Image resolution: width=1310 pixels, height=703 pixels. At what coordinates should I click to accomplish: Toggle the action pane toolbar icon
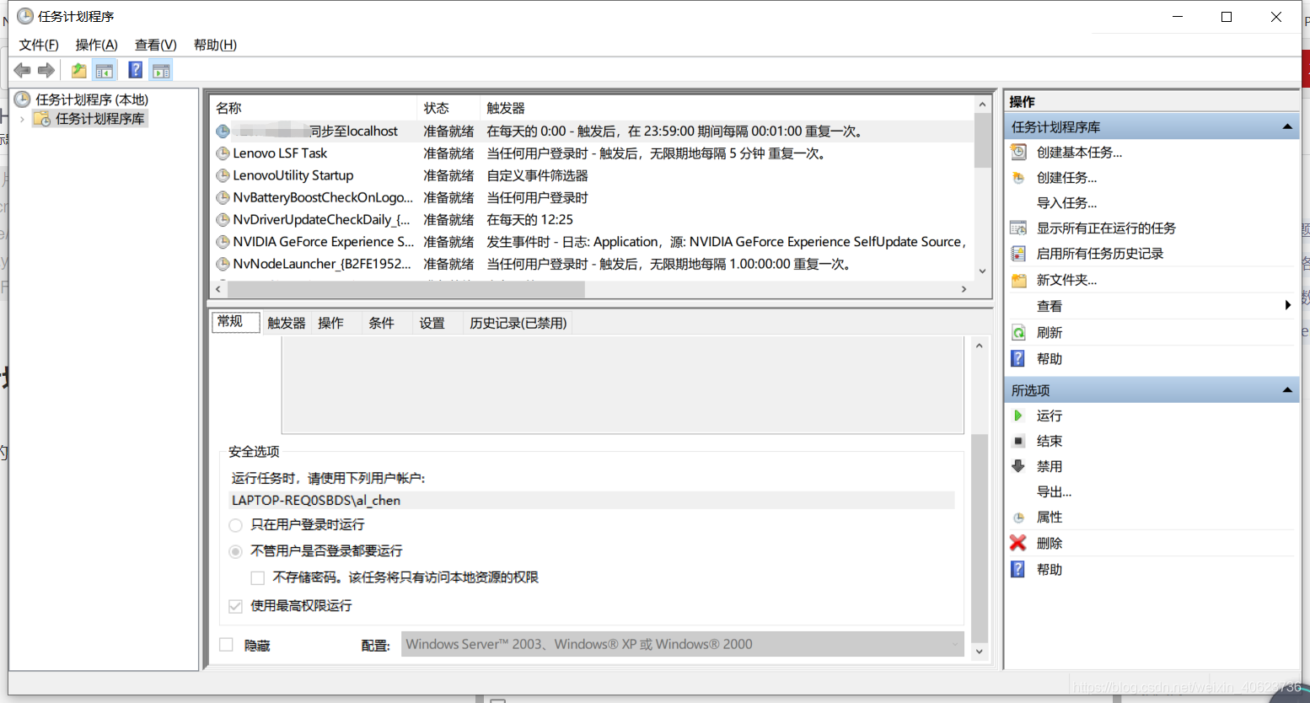click(161, 70)
